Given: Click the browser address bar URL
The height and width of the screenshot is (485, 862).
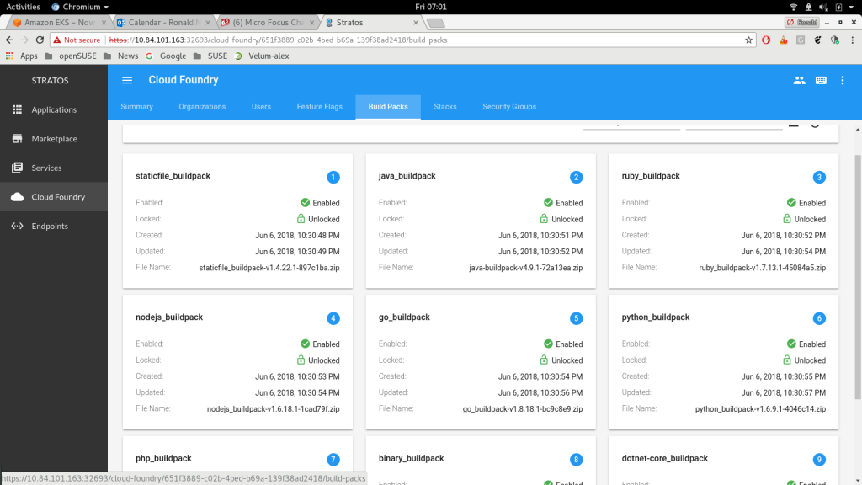Looking at the screenshot, I should 421,40.
